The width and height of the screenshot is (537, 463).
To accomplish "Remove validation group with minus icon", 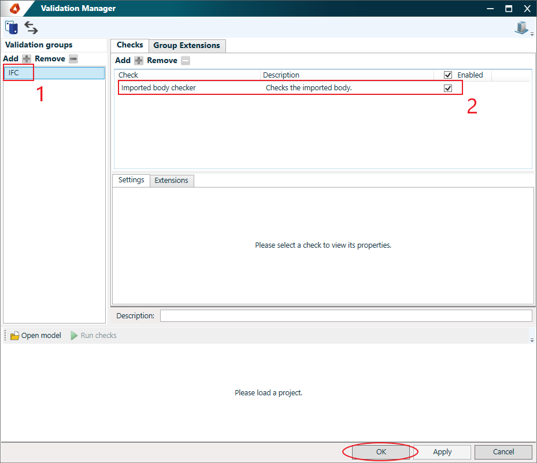I will [x=73, y=58].
